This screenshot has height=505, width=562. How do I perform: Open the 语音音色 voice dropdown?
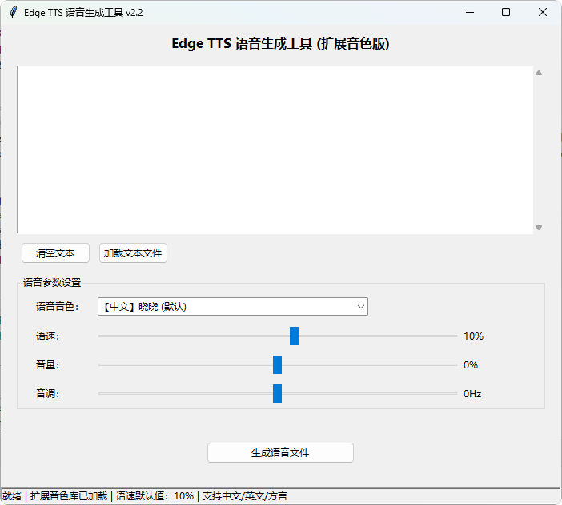pyautogui.click(x=233, y=307)
